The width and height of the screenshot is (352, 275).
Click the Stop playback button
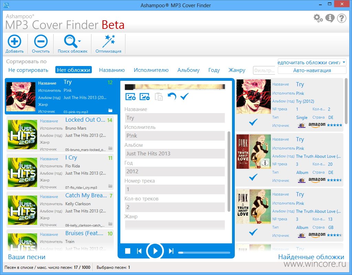[128, 251]
